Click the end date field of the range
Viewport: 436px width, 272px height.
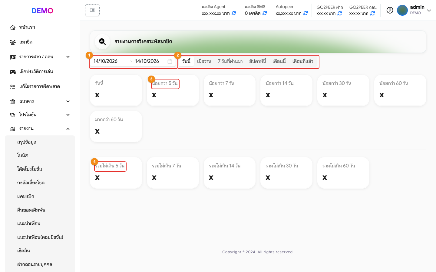pyautogui.click(x=150, y=61)
